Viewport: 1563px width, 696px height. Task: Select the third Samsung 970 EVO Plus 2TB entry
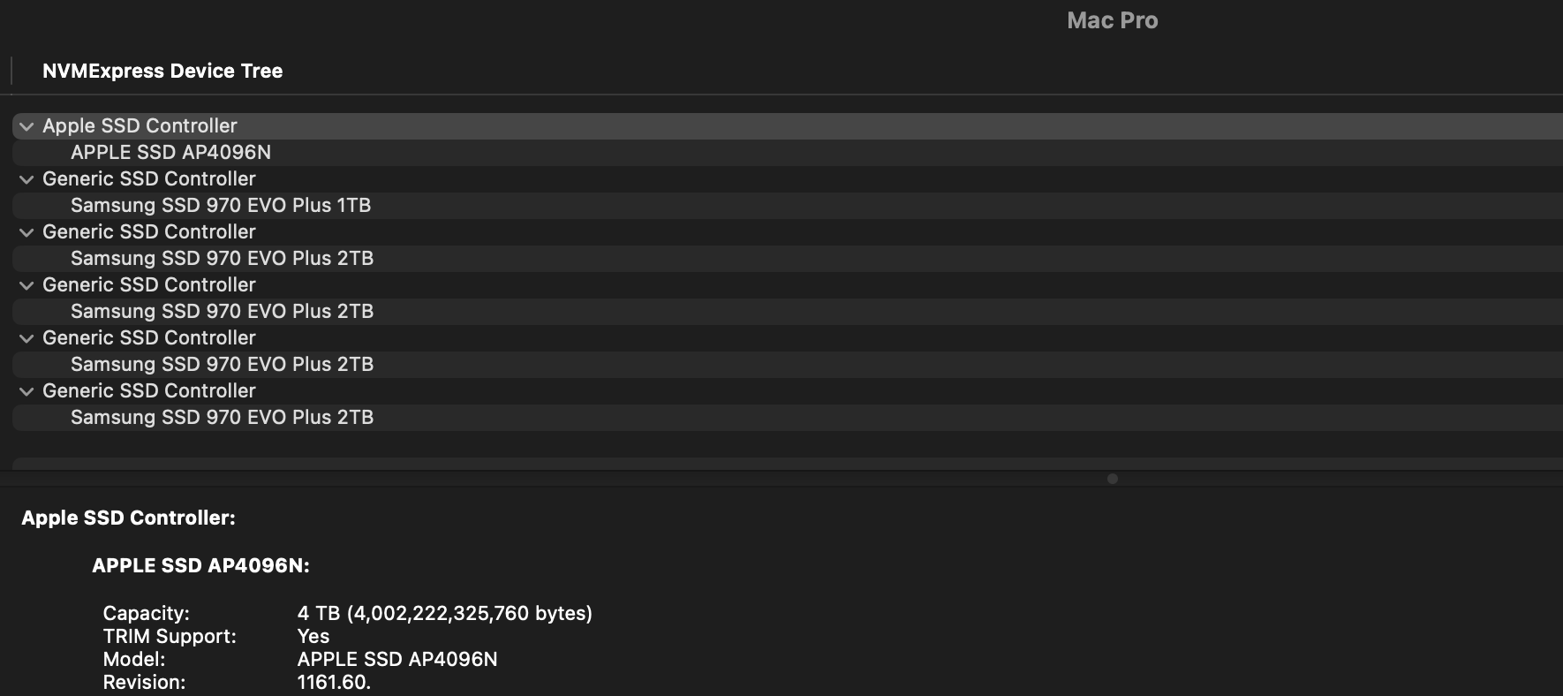[788, 365]
